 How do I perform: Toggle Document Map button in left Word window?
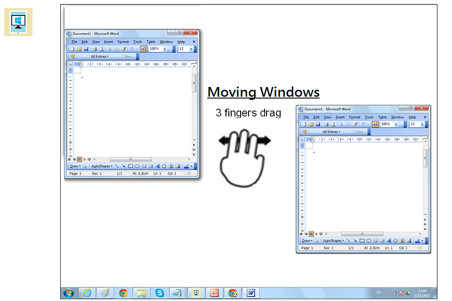144,49
